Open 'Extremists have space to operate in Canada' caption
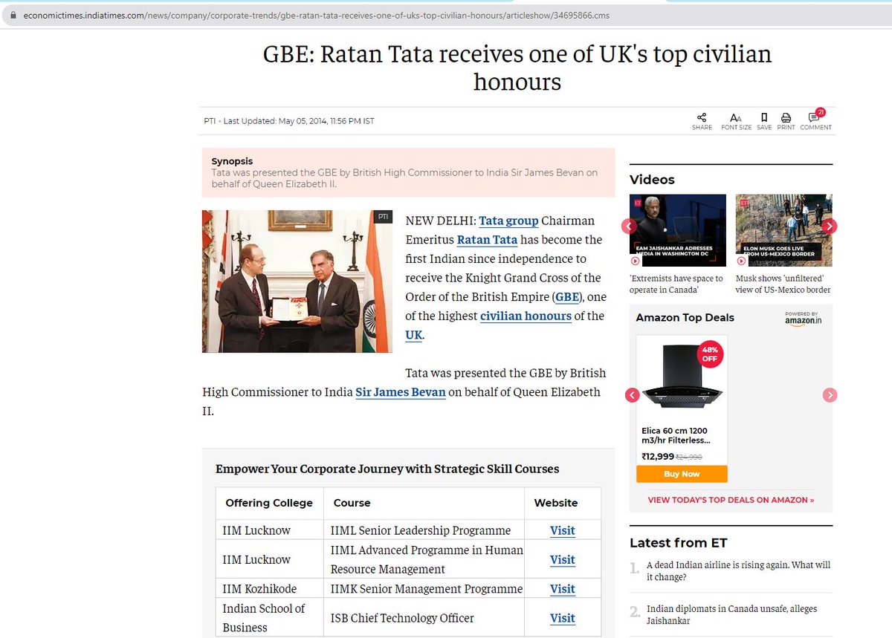The width and height of the screenshot is (892, 638). coord(676,284)
